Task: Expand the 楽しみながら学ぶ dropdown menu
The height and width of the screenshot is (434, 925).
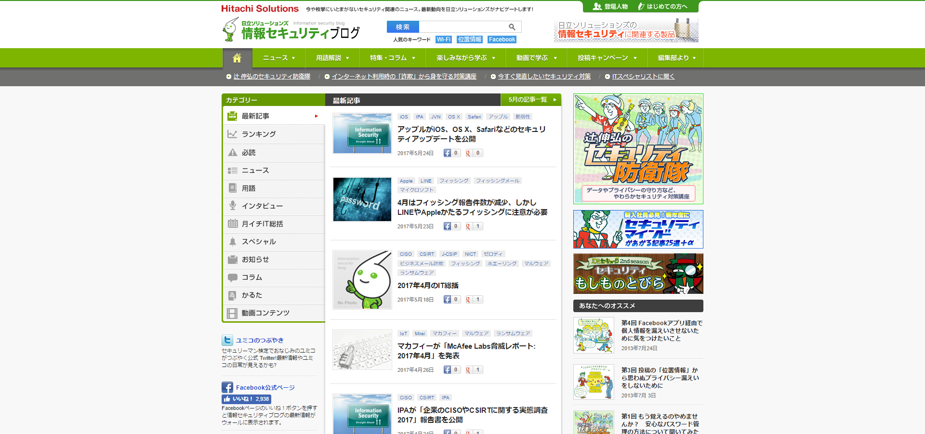Action: pyautogui.click(x=465, y=58)
